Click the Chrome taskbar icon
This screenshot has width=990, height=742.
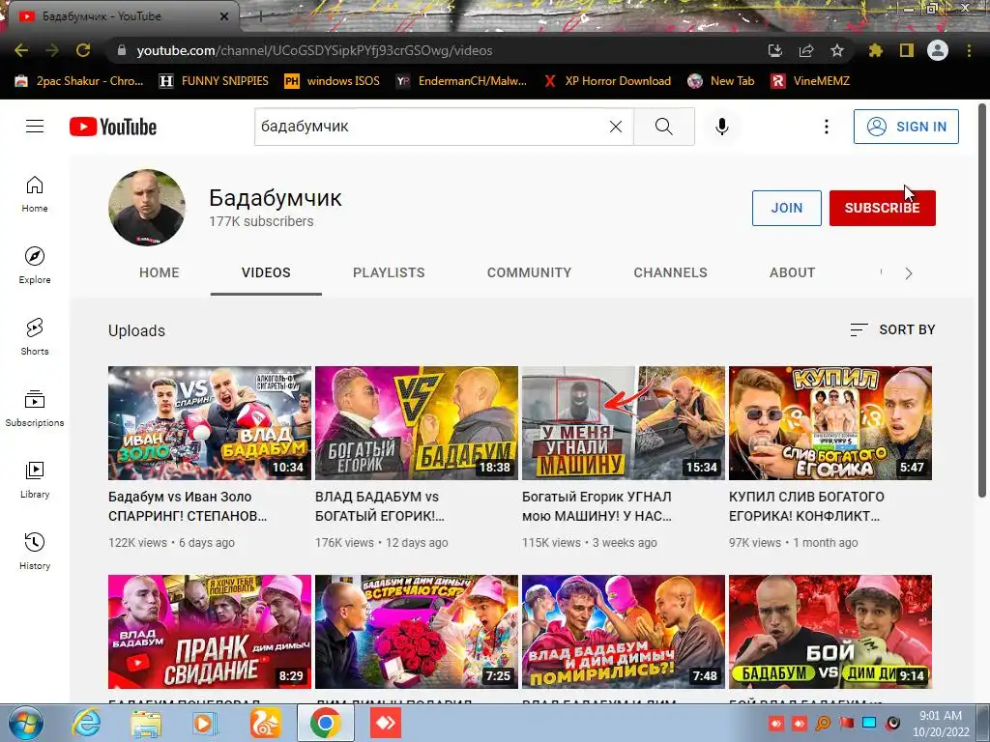coord(325,723)
